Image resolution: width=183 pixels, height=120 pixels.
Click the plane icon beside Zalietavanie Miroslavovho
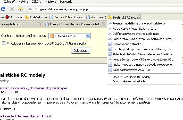coord(110,39)
